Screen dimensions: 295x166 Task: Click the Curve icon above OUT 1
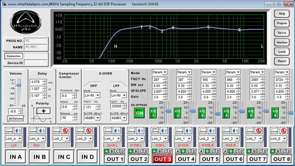click(108, 131)
